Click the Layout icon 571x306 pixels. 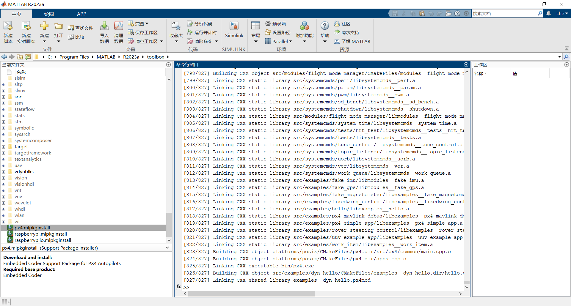click(255, 26)
